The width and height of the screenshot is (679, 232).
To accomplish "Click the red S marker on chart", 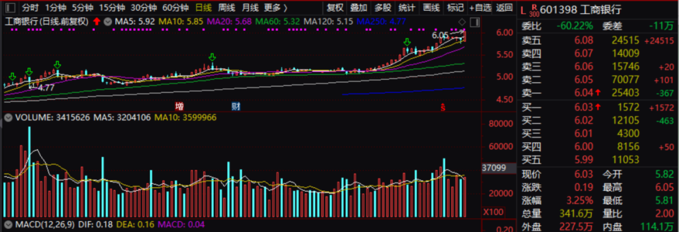I will point(443,107).
